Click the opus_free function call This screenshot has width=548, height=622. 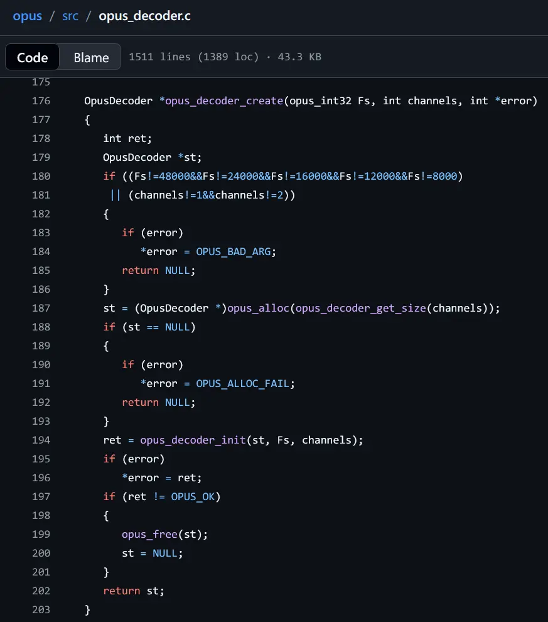[149, 534]
